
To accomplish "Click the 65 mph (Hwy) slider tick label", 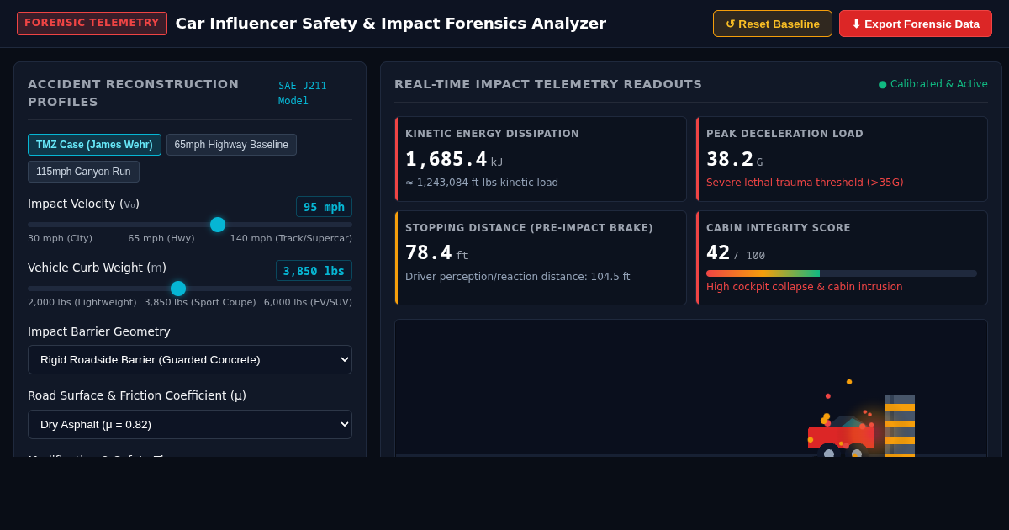I will coord(161,239).
